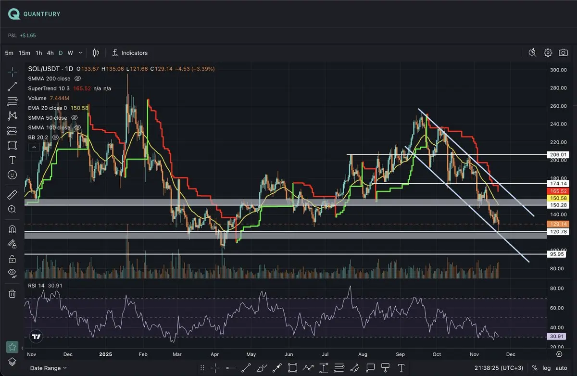Select the rectangle tool in bottom toolbar
This screenshot has width=577, height=376.
click(x=292, y=368)
